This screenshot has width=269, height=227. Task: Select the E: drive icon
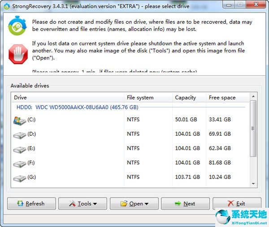[x=20, y=149]
